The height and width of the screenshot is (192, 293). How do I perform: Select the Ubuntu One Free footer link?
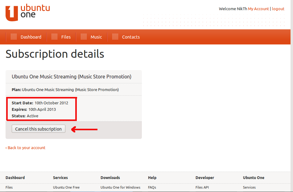pos(66,187)
